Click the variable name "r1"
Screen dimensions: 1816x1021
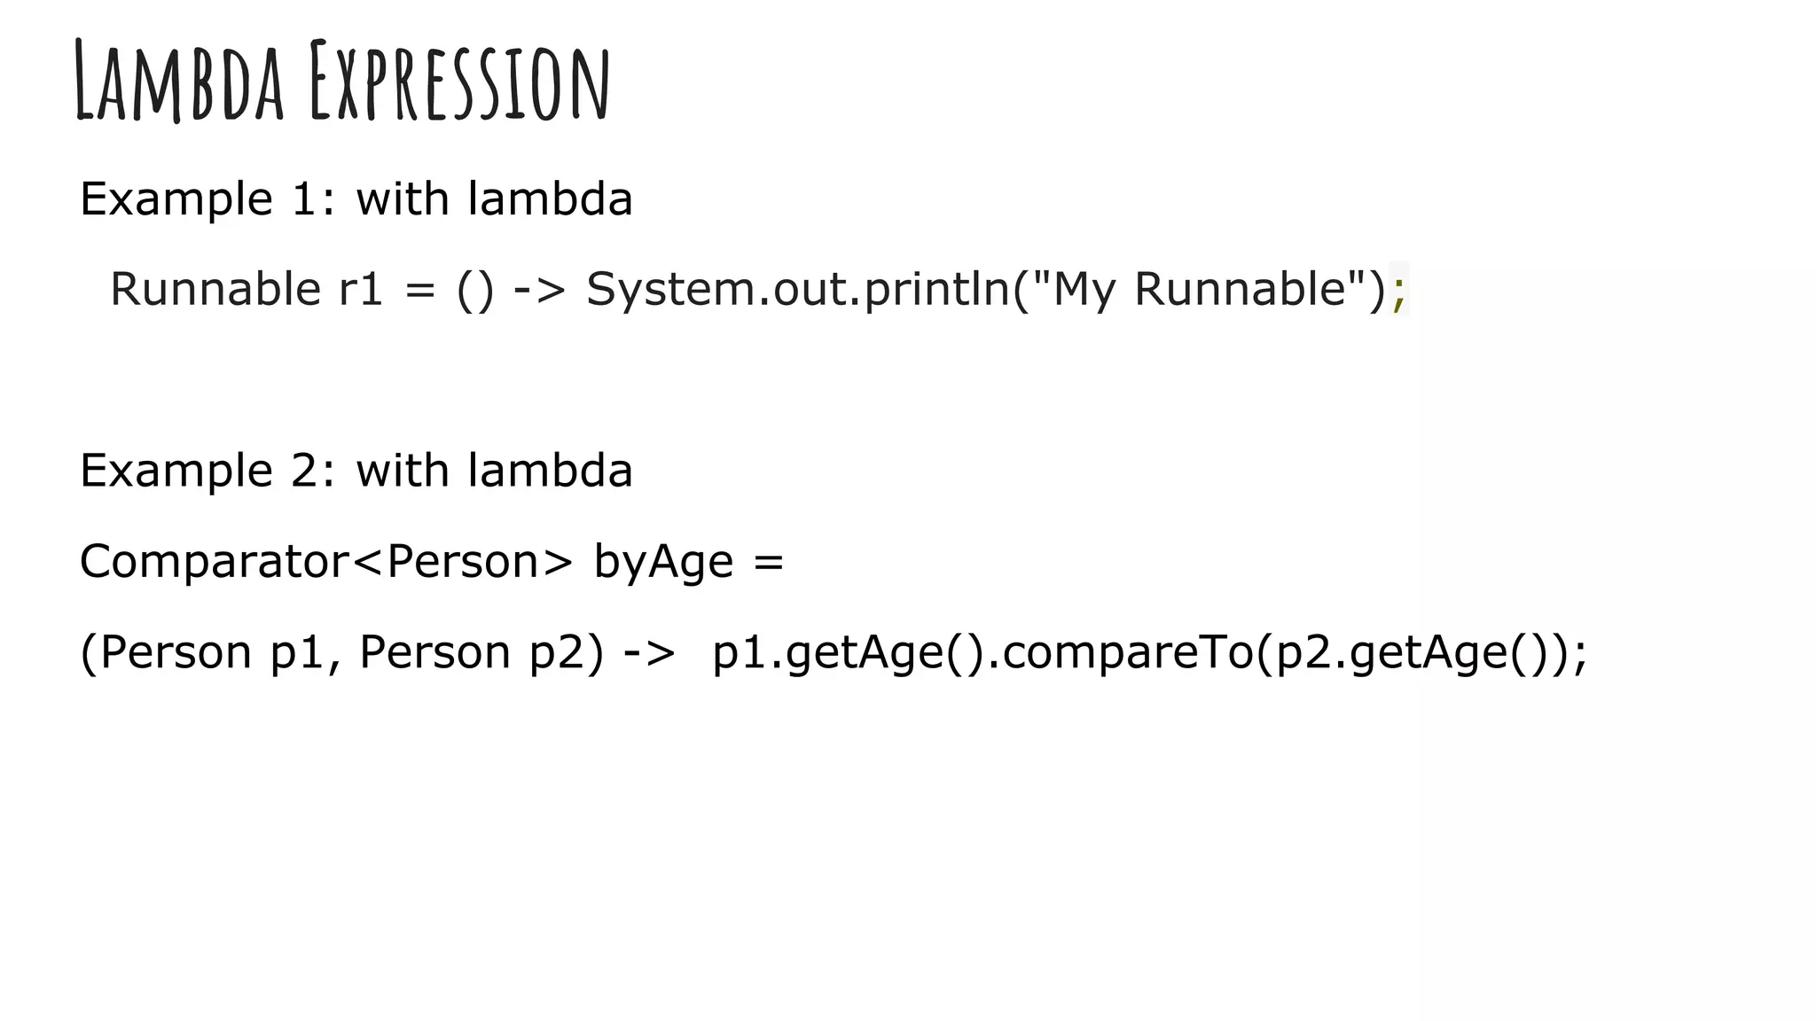361,289
